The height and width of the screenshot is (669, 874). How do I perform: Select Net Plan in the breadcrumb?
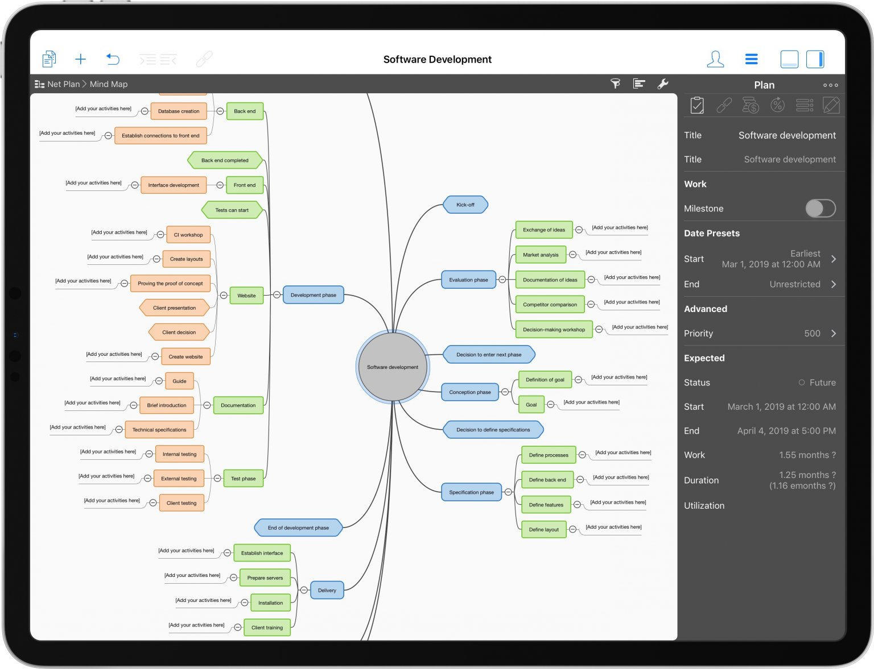(x=63, y=84)
